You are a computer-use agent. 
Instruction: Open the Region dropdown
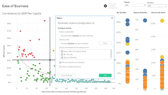pos(135,5)
